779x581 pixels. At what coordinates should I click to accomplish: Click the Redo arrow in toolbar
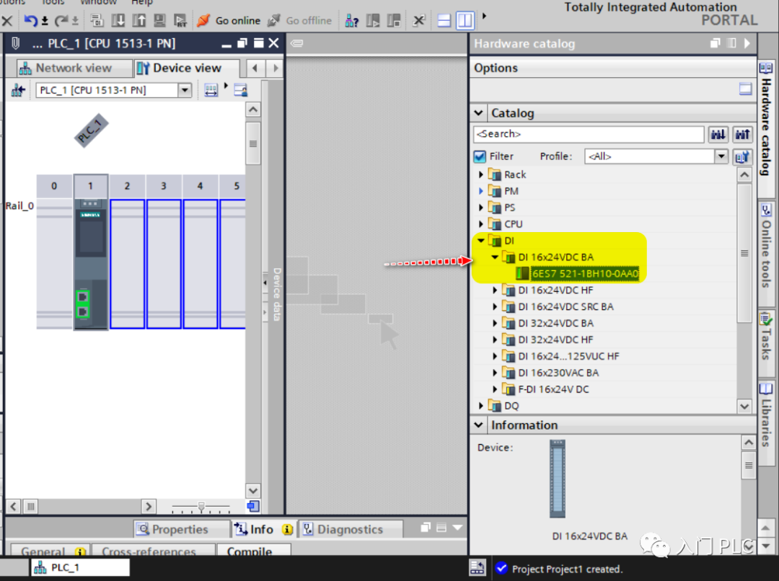[61, 20]
